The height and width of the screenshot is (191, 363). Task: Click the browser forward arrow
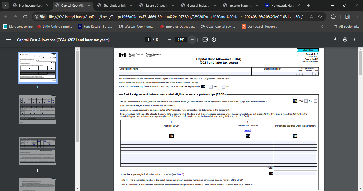(x=15, y=17)
